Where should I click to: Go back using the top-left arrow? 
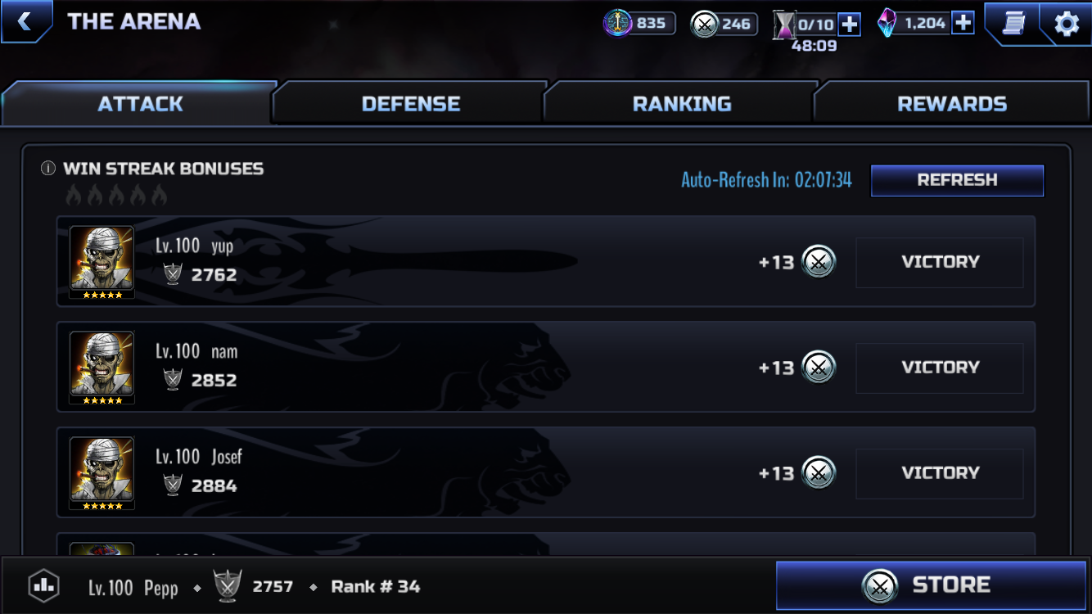25,21
